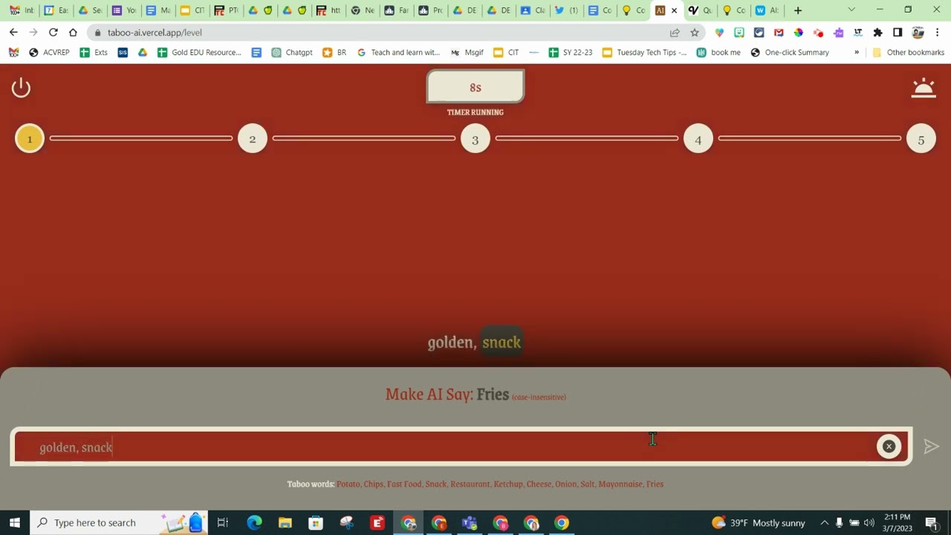Share this page icon in address bar

pos(675,33)
